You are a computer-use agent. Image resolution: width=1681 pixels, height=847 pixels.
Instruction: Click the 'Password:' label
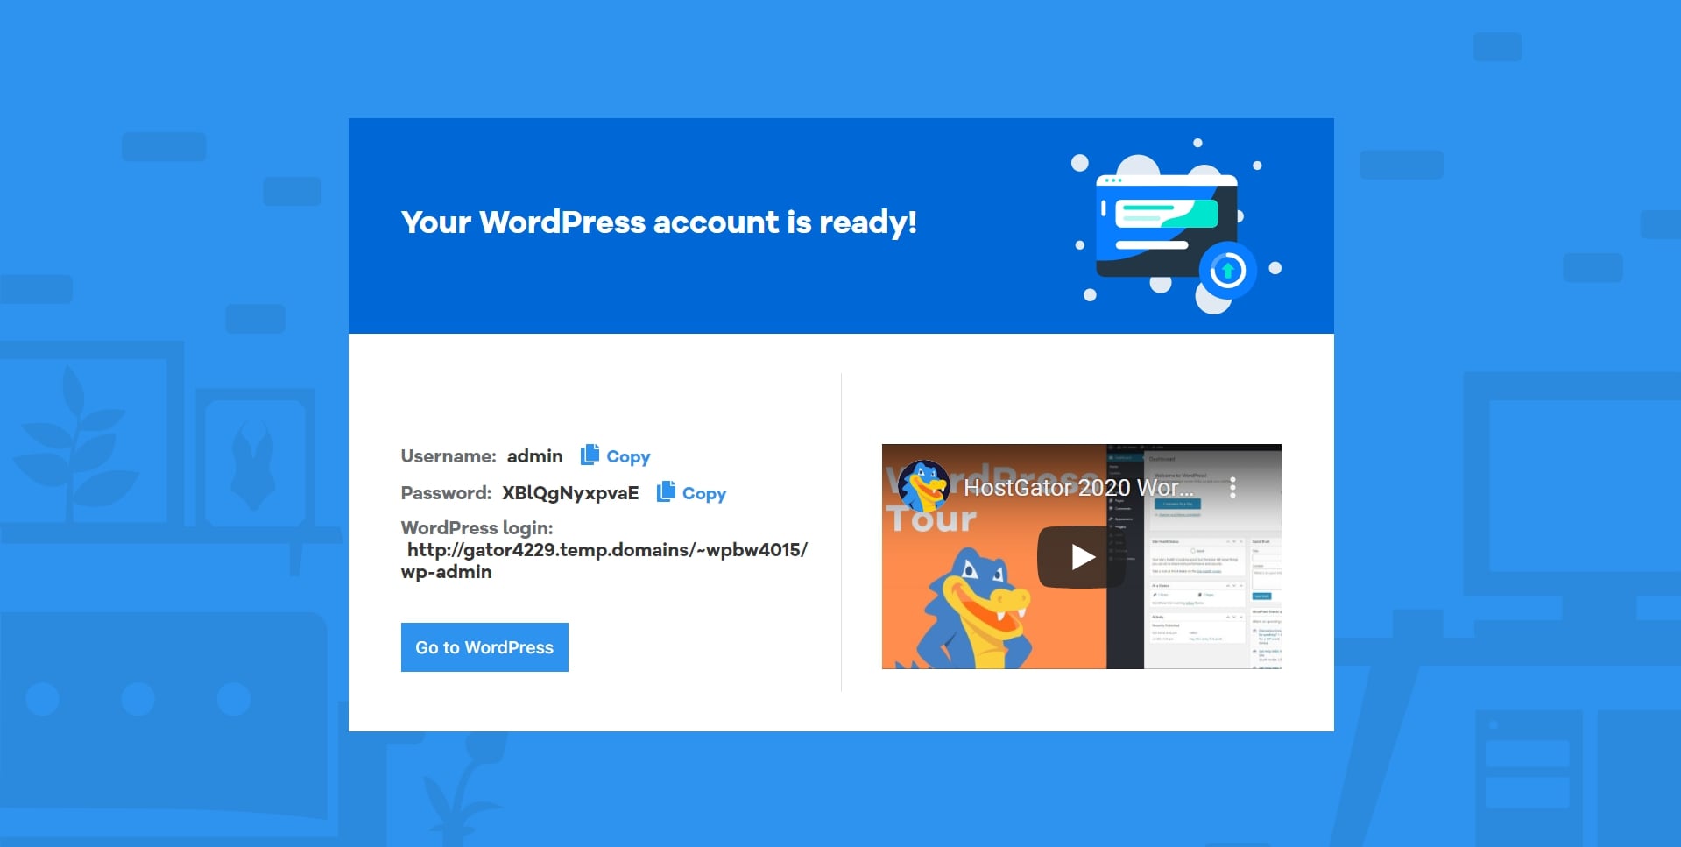point(446,492)
